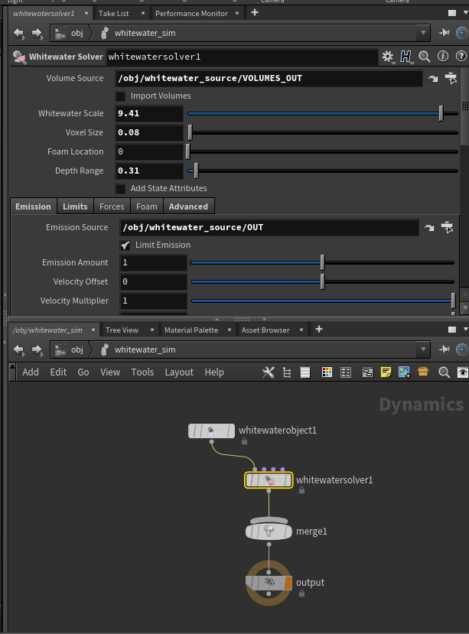Open the Asset Browser tab
Image resolution: width=469 pixels, height=634 pixels.
pyautogui.click(x=265, y=330)
